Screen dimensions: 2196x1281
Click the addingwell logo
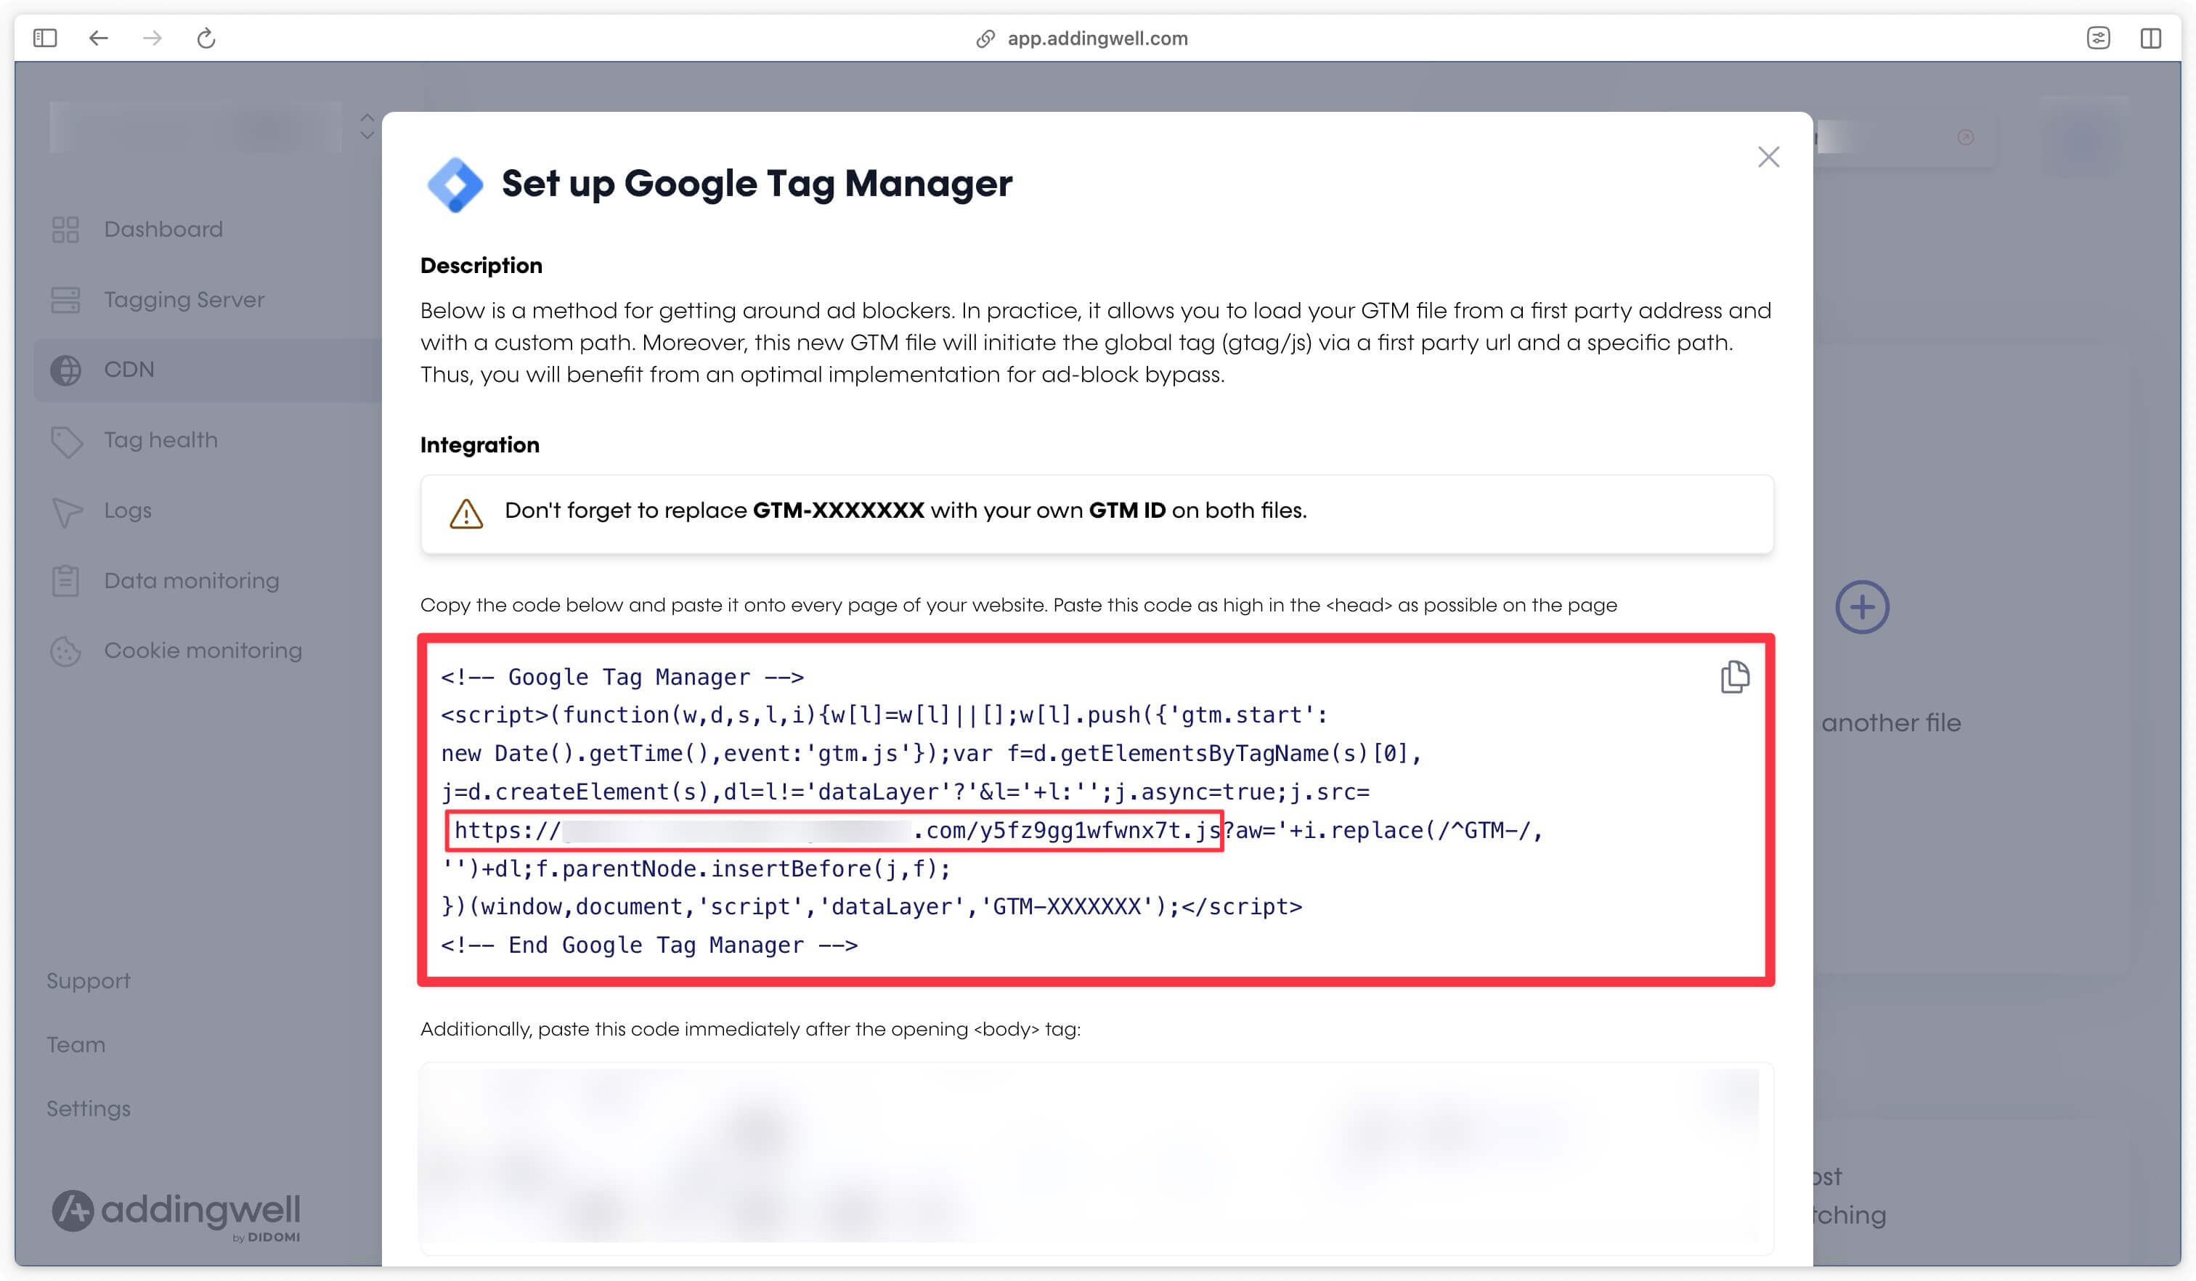tap(176, 1214)
